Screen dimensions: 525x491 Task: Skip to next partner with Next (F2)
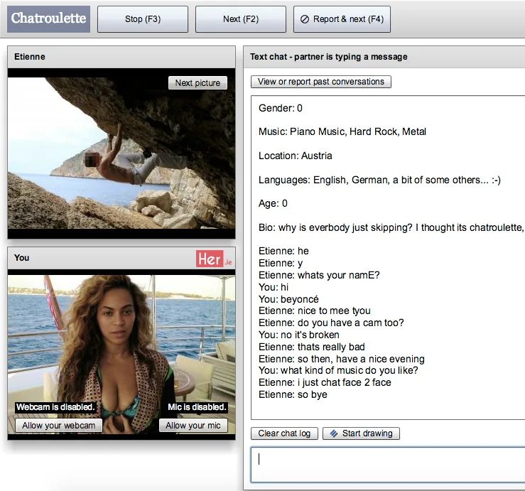pyautogui.click(x=241, y=19)
